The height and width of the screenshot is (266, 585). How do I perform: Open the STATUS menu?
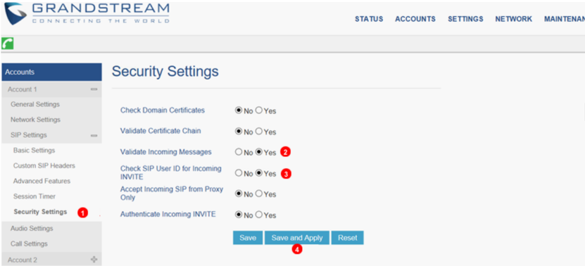coord(368,19)
